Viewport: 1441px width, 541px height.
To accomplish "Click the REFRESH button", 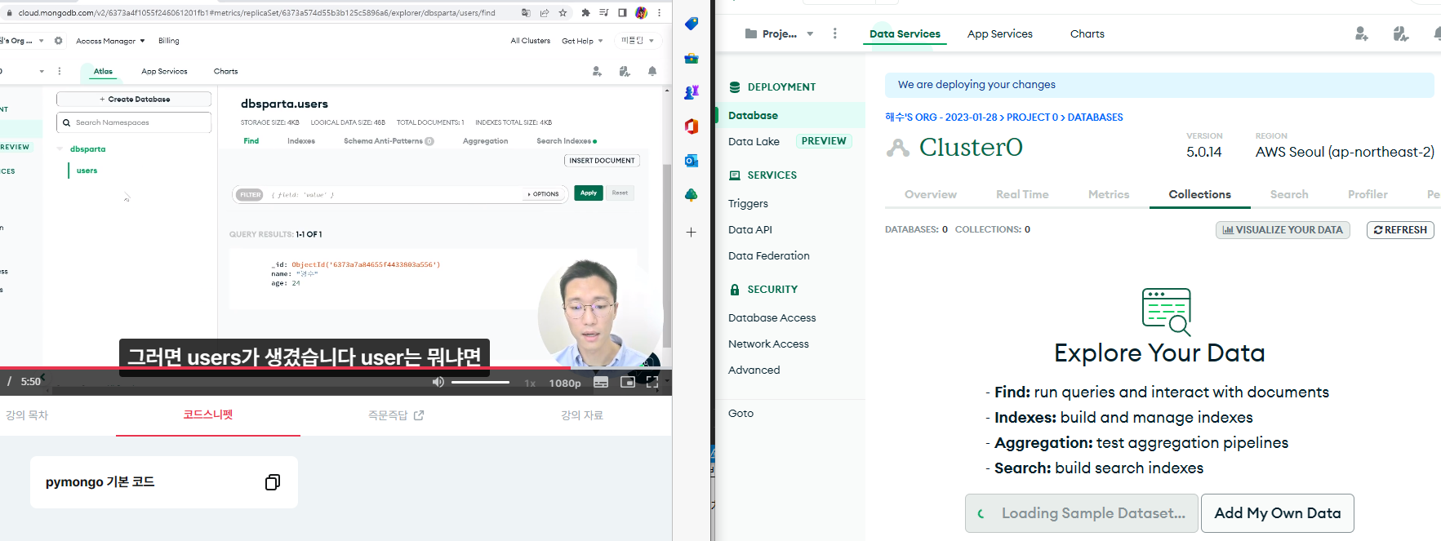I will point(1400,230).
